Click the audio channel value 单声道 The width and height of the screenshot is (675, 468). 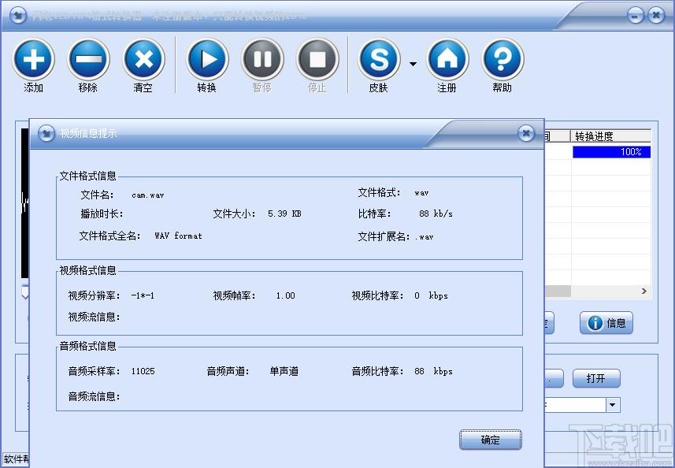(284, 371)
